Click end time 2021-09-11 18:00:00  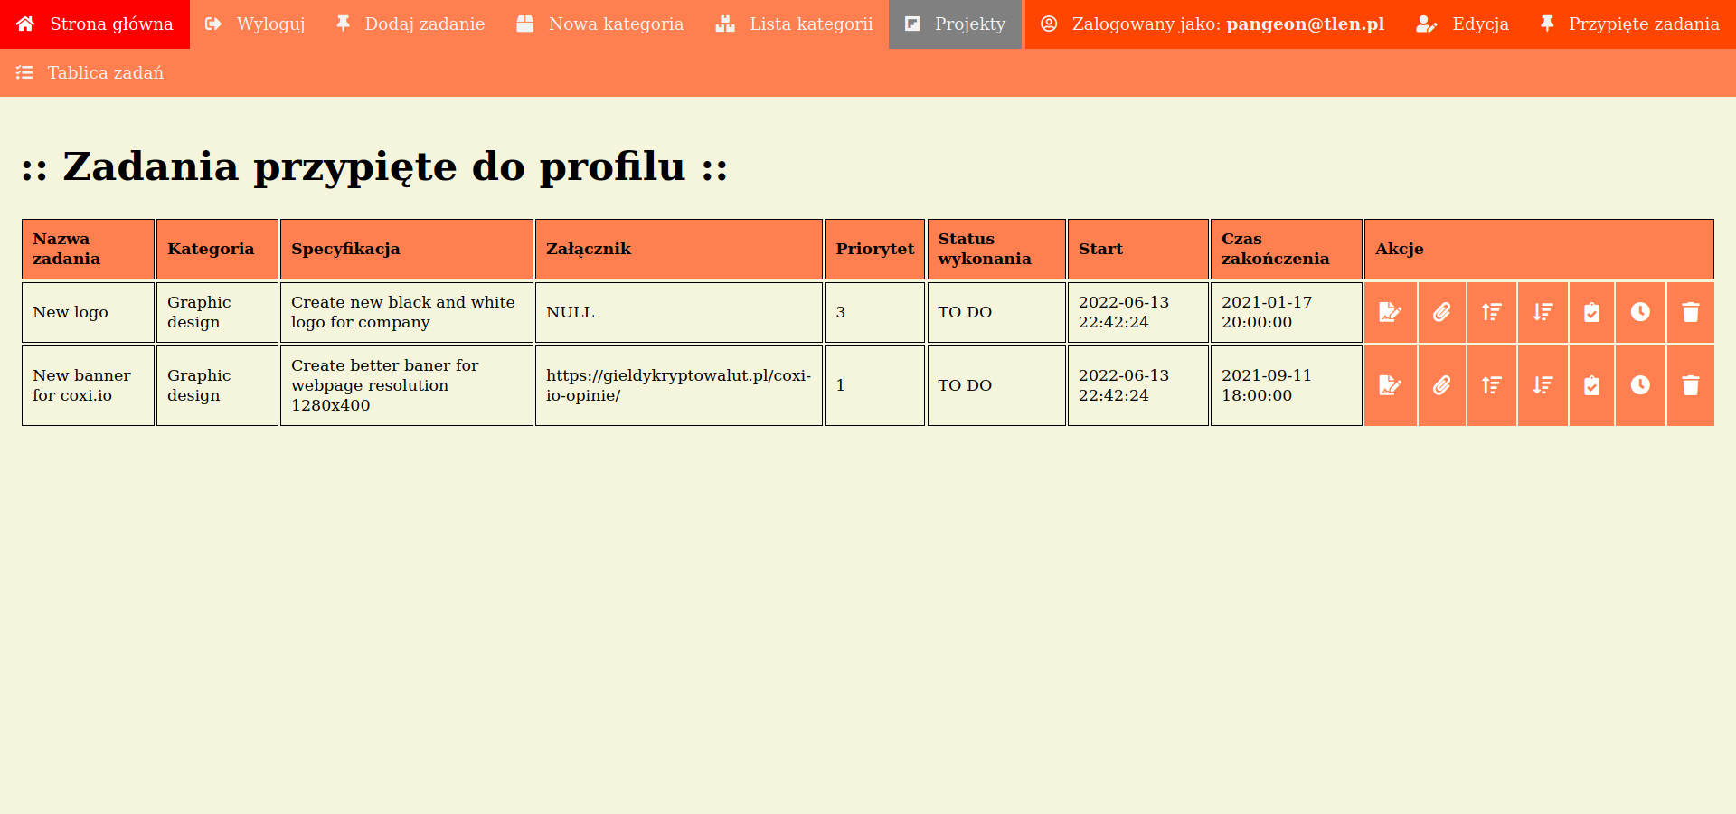click(1287, 385)
